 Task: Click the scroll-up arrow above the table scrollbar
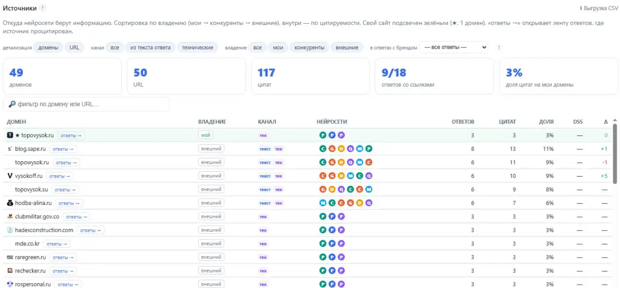pos(615,120)
